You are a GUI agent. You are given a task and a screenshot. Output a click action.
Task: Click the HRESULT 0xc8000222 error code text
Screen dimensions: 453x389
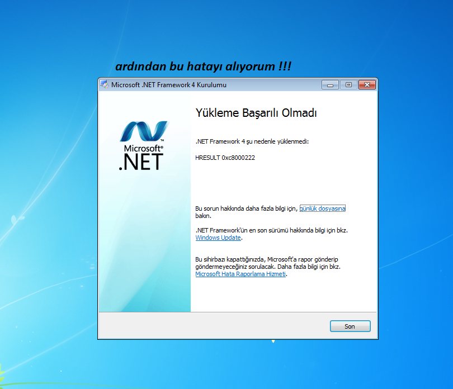[225, 158]
